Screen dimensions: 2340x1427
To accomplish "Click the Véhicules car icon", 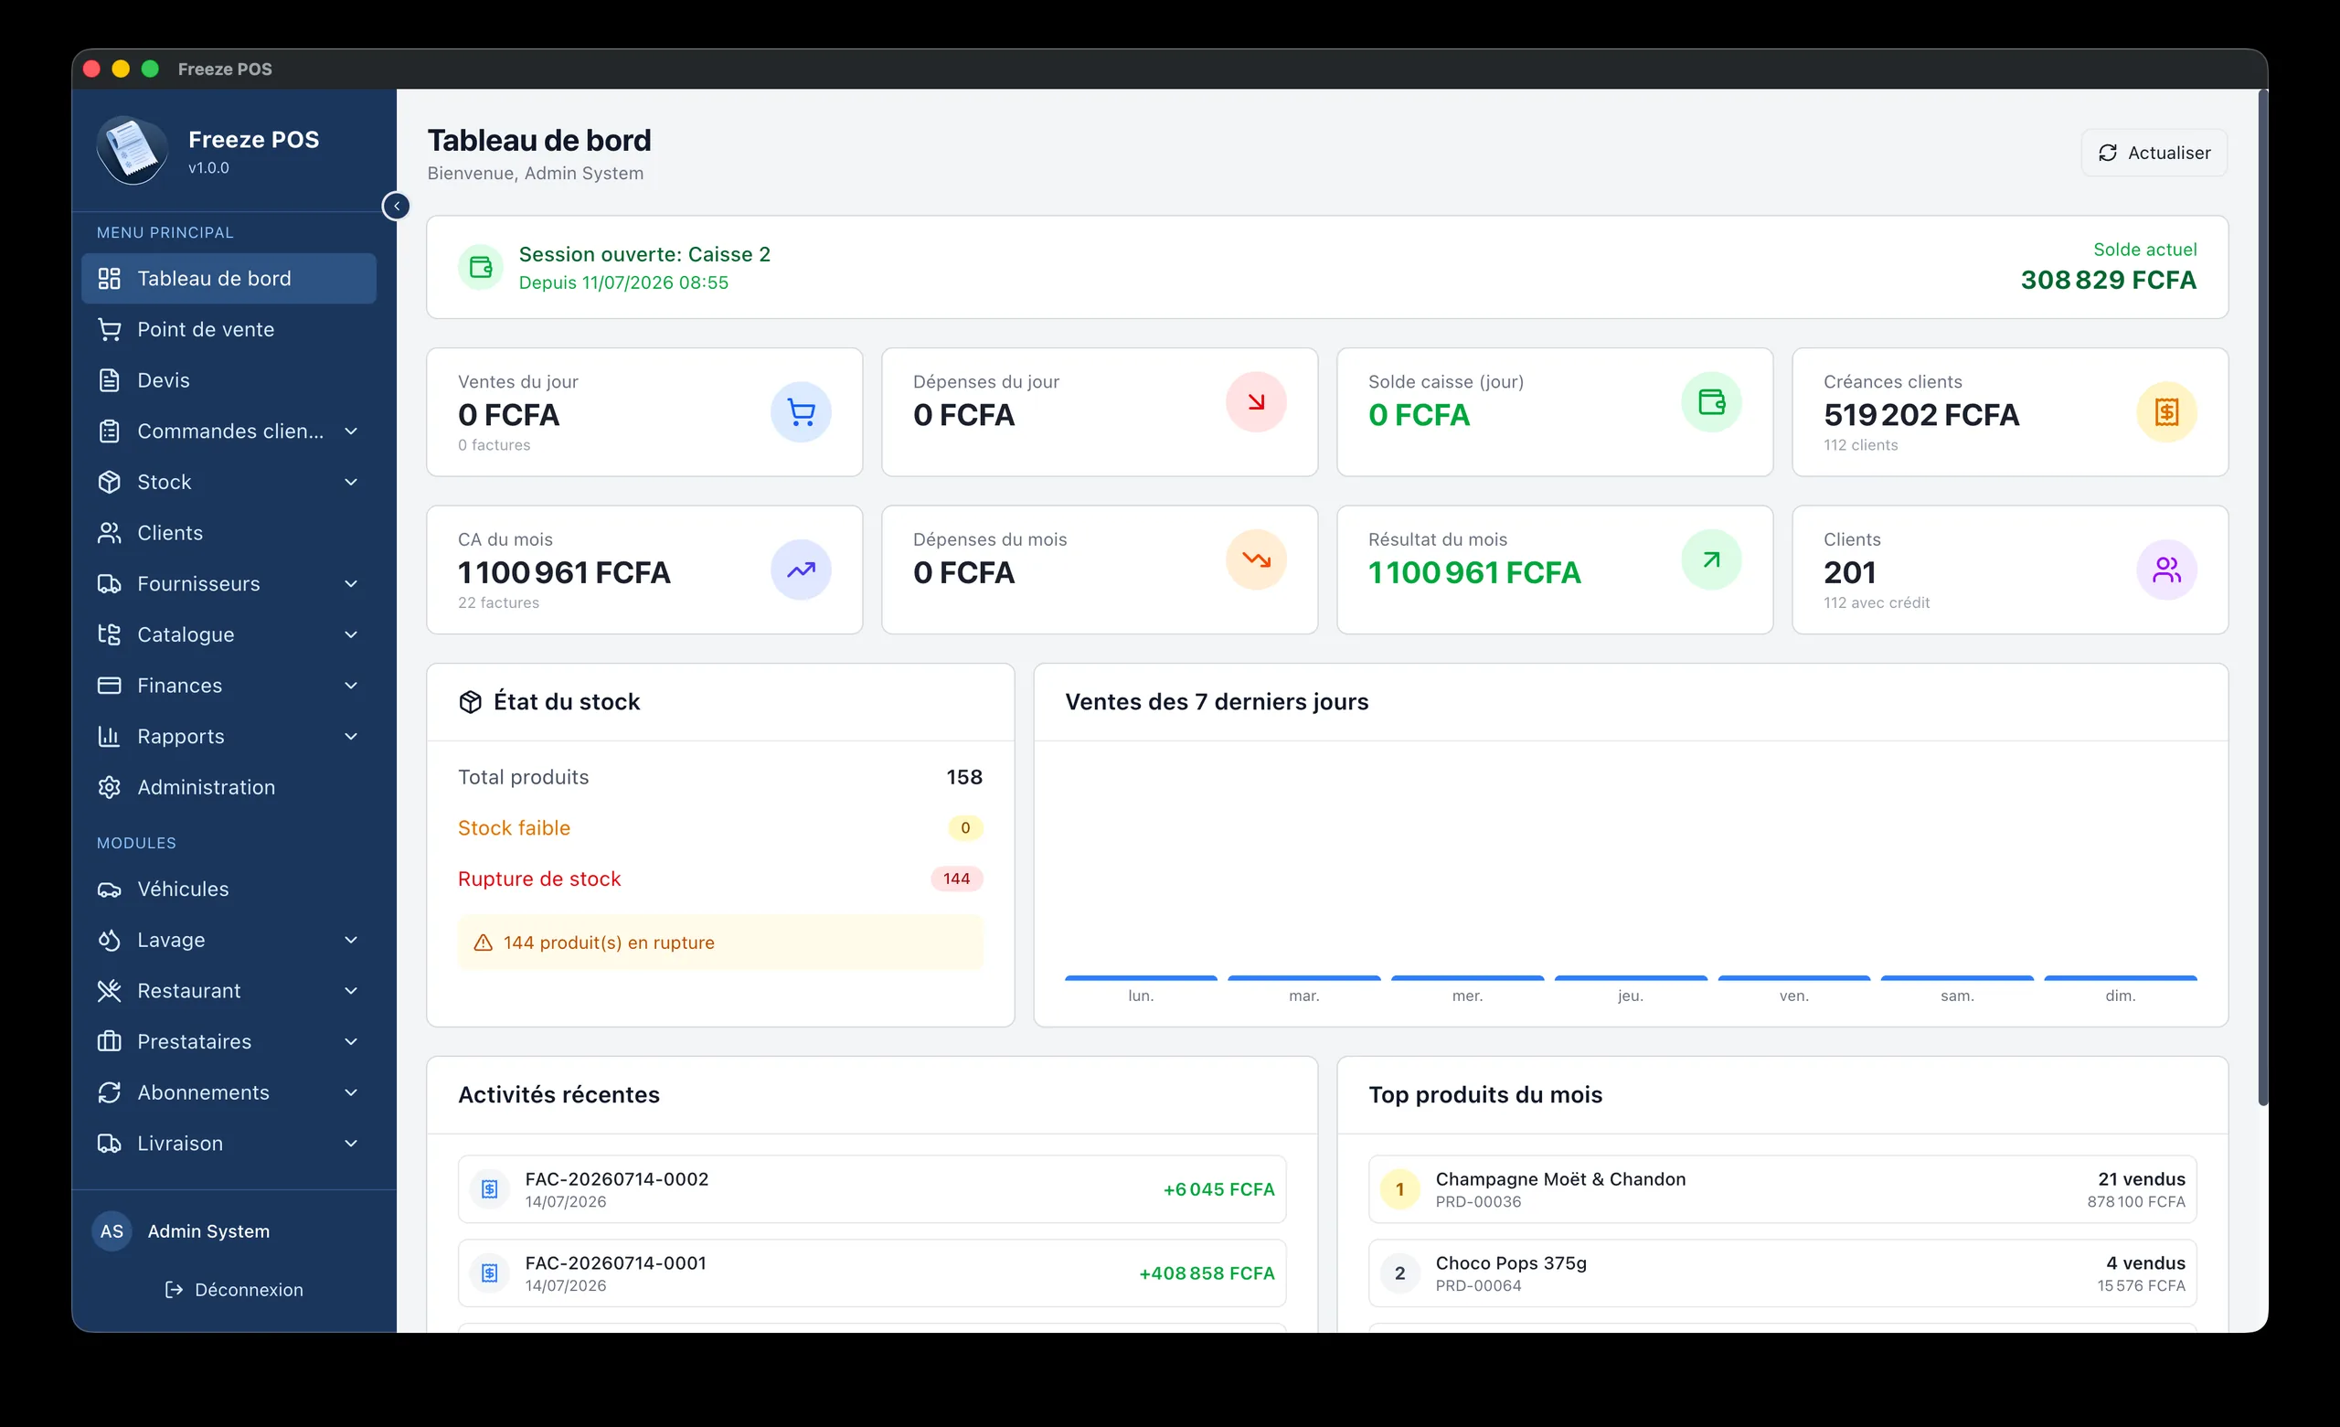I will point(109,889).
